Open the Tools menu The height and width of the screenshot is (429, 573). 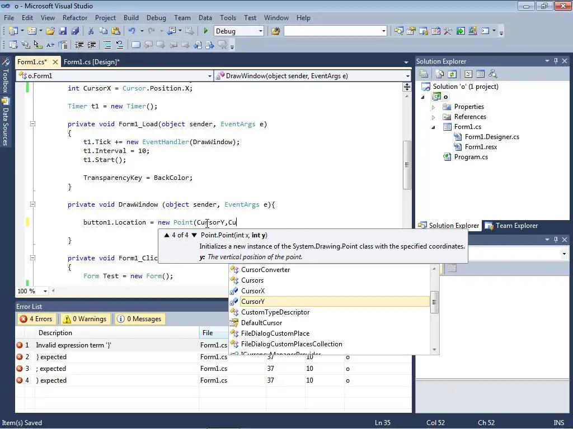coord(228,17)
